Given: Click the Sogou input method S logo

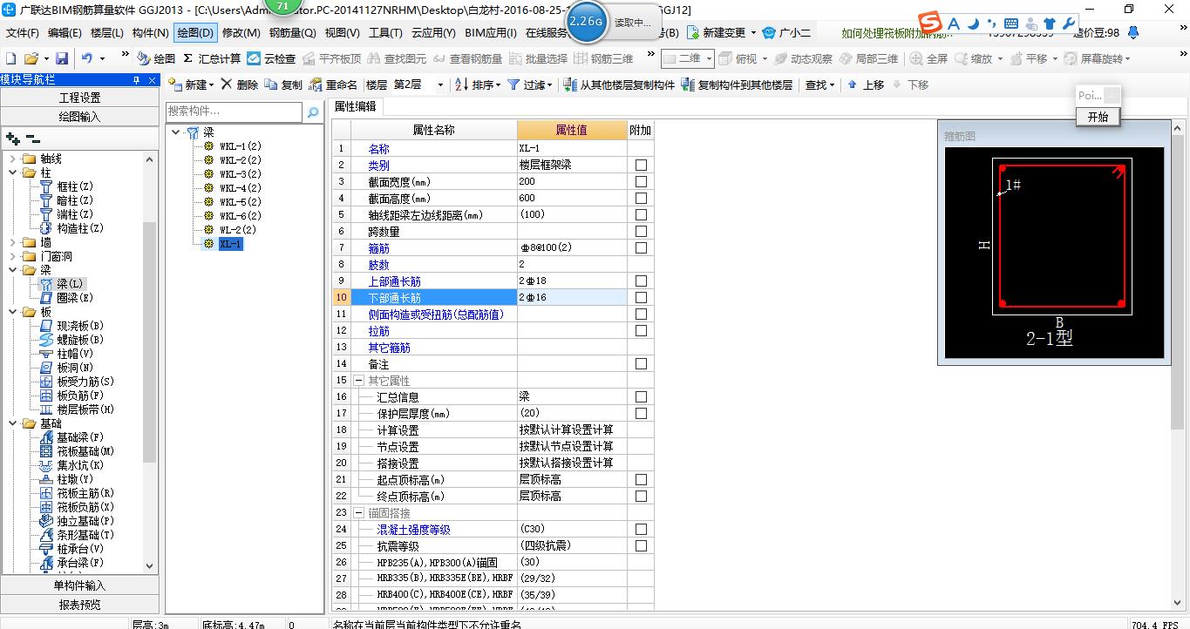Looking at the screenshot, I should tap(931, 23).
